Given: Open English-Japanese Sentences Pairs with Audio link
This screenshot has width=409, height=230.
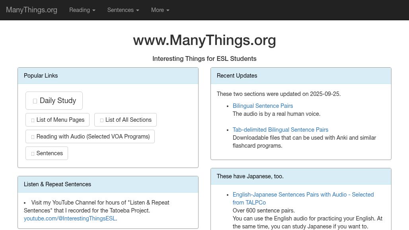Looking at the screenshot, I should click(x=303, y=195).
